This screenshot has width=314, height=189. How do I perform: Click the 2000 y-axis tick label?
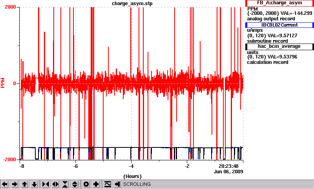(10, 7)
